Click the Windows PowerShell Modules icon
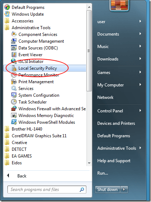Image resolution: width=151 pixels, height=202 pixels. coord(14,122)
